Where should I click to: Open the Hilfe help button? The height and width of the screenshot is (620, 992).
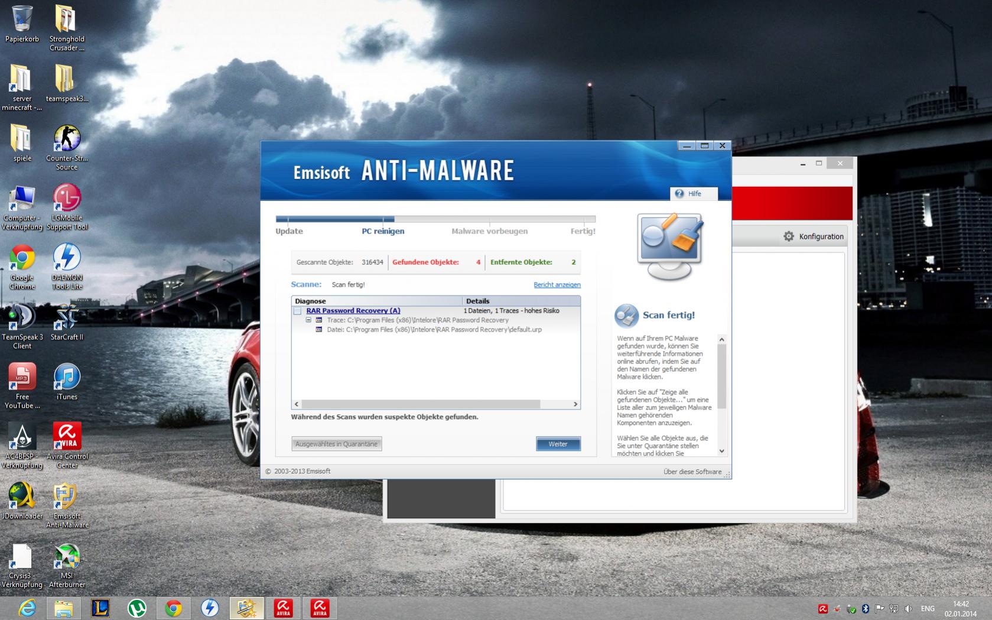tap(694, 194)
